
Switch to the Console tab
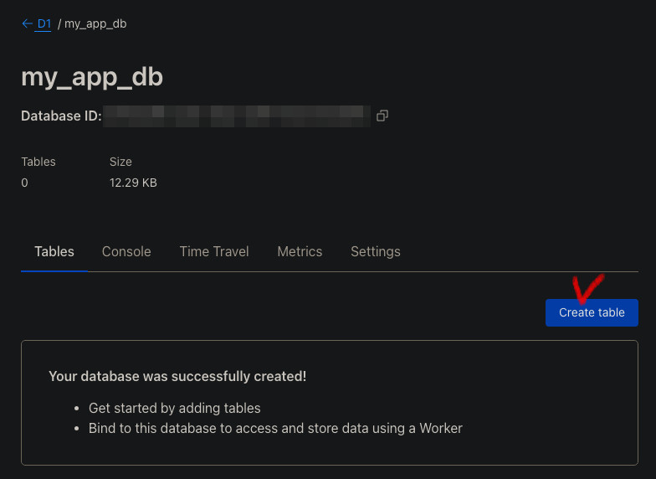point(126,251)
